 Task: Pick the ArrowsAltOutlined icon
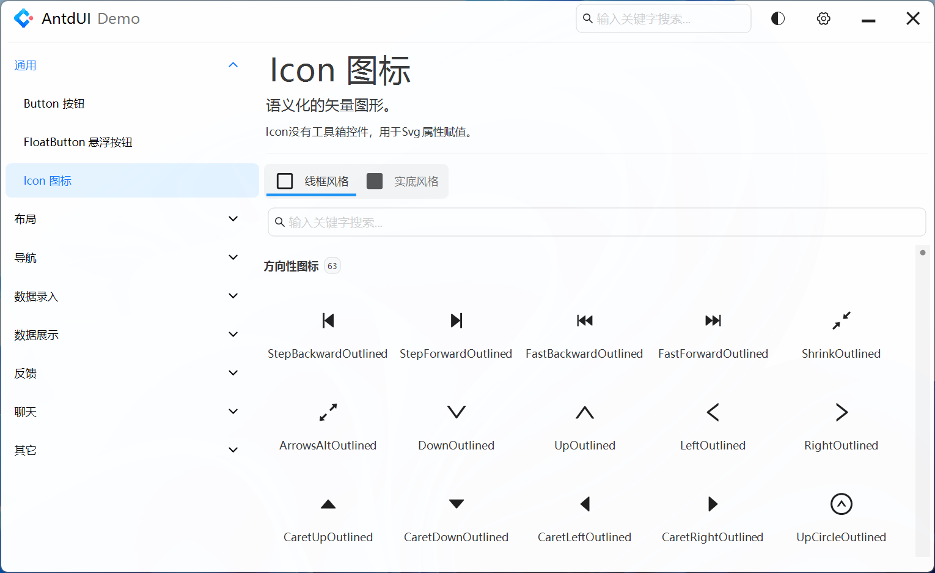click(328, 412)
